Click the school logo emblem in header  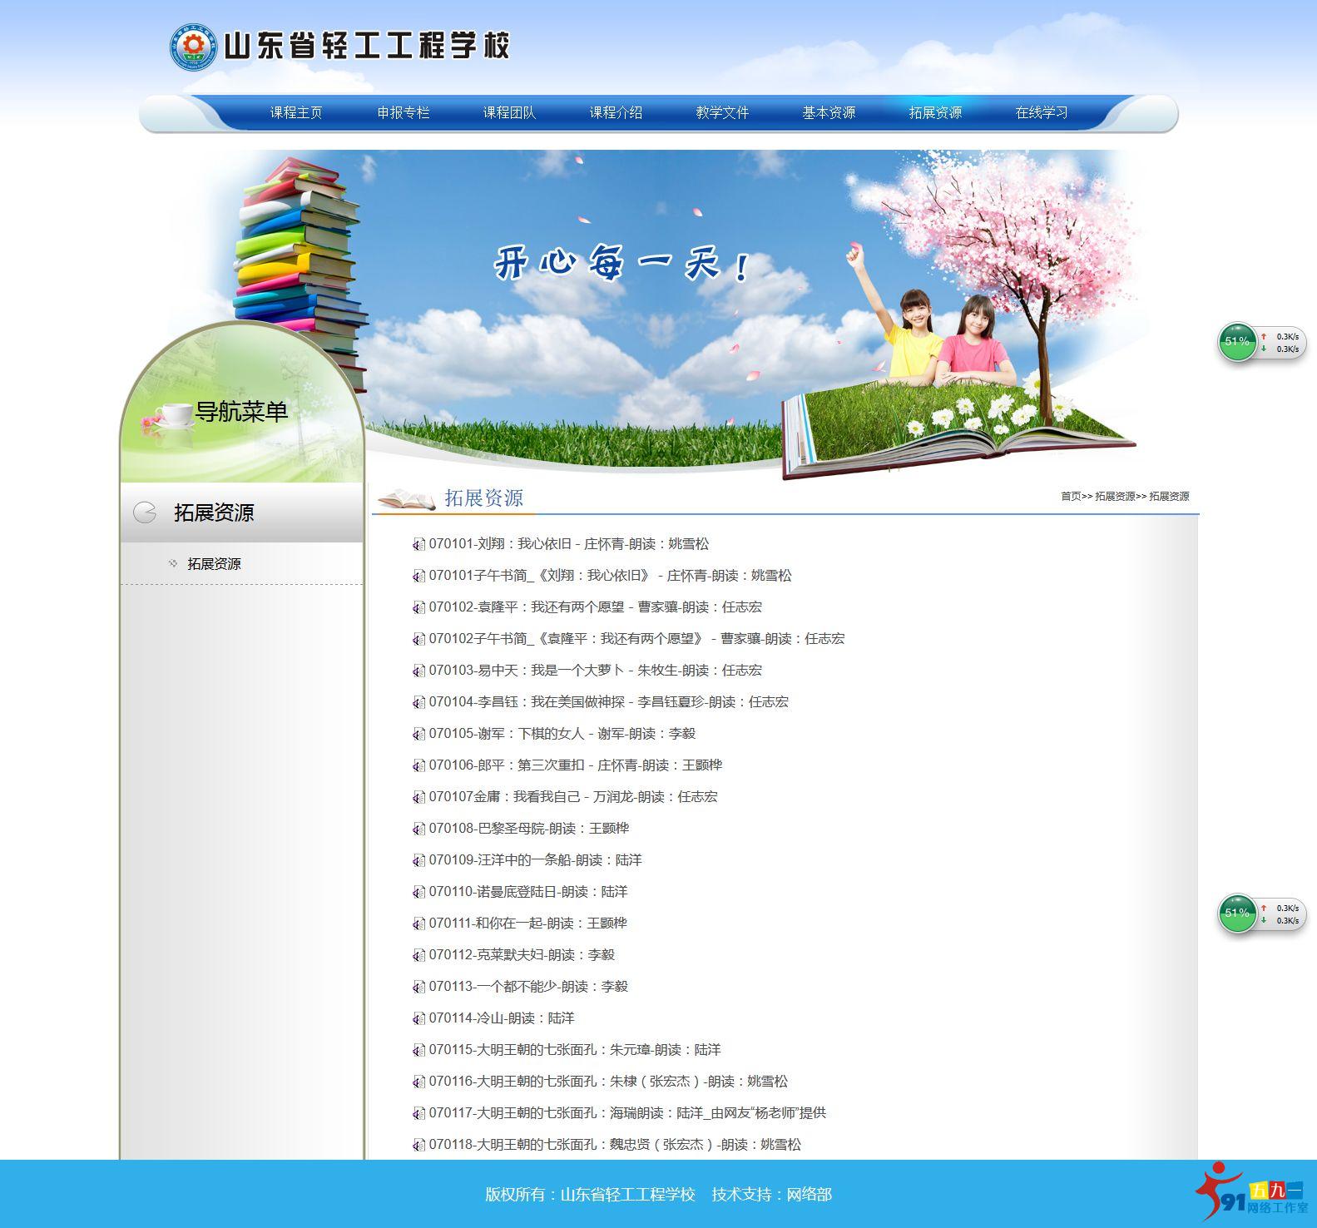coord(193,47)
